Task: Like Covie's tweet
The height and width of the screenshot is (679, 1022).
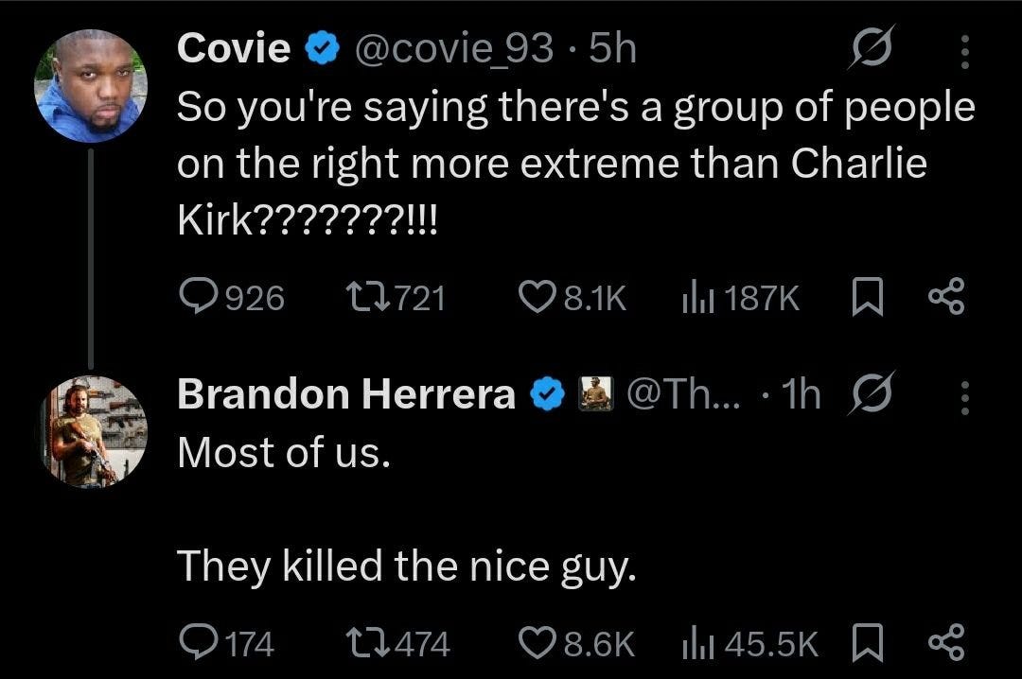Action: 537,296
